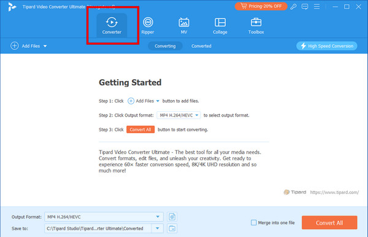Close the Tipard Video Converter window
The height and width of the screenshot is (237, 368).
358,7
